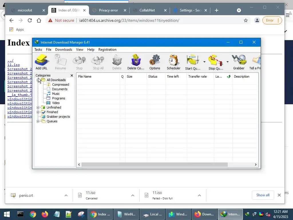293x220 pixels.
Task: Open Firefox from the taskbar
Action: click(45, 214)
